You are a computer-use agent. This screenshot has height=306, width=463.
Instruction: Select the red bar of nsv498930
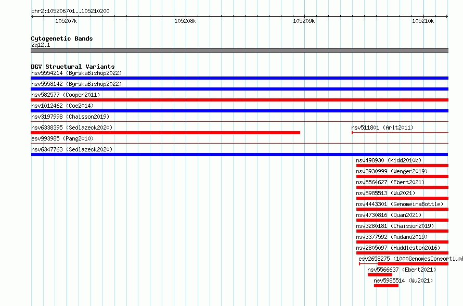[x=403, y=165]
